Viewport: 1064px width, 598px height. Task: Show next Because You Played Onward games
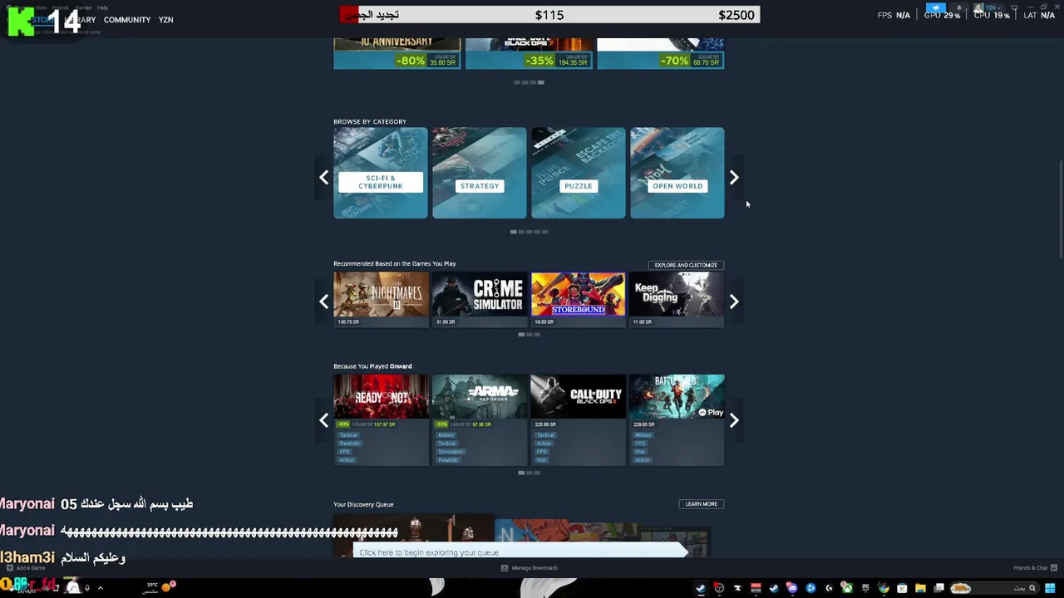(x=734, y=420)
